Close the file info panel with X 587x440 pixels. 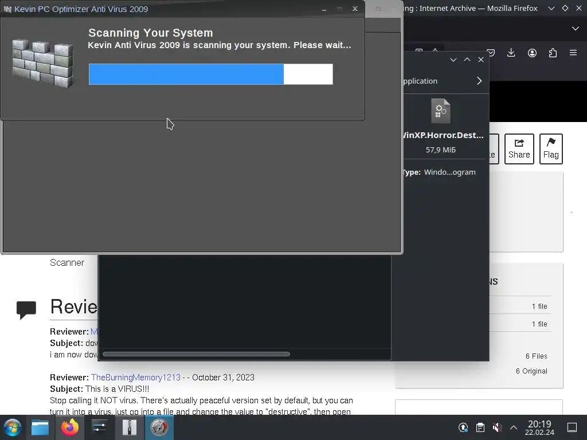[481, 60]
